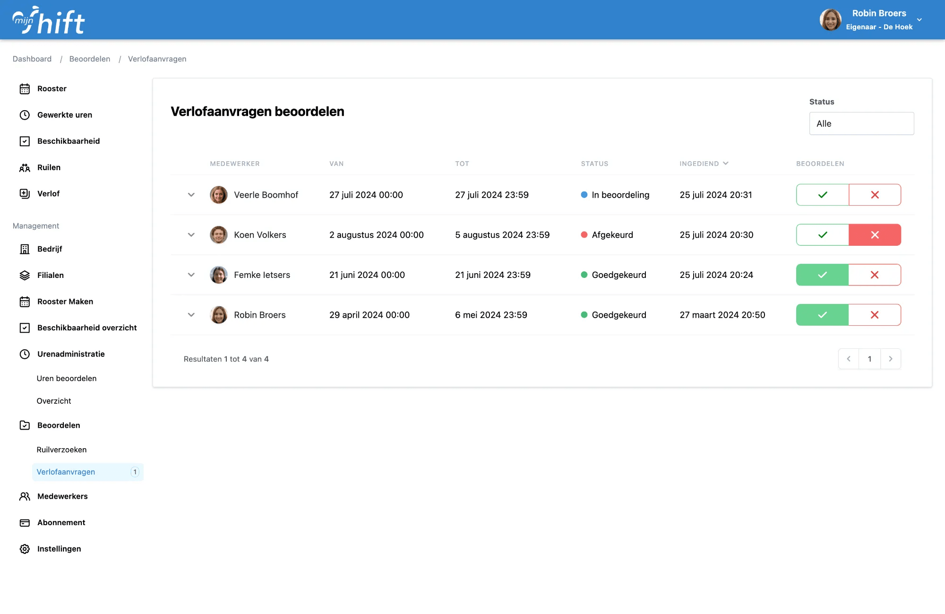Screen dimensions: 945x614
Task: Select Verlofaanvragen sidebar item
Action: coord(88,472)
